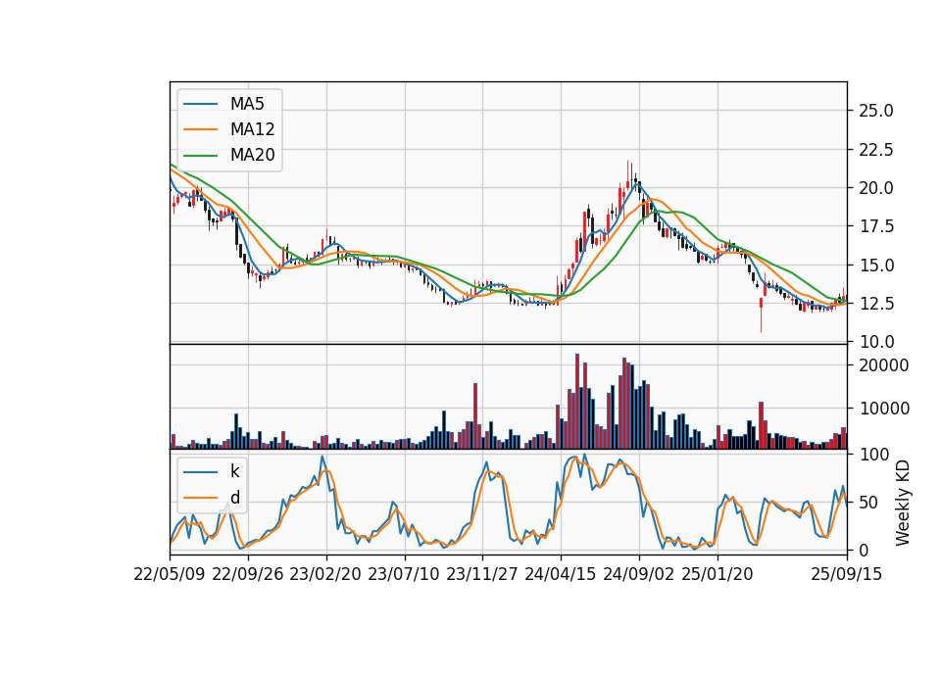Screen dimensions: 941x676
Task: Click the 50 KD axis label
Action: [869, 503]
